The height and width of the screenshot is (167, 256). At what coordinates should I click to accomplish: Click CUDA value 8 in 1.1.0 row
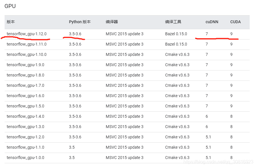tap(231, 147)
